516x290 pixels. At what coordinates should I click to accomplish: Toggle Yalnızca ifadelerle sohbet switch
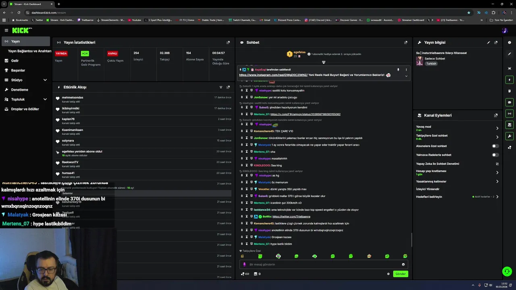pyautogui.click(x=495, y=155)
